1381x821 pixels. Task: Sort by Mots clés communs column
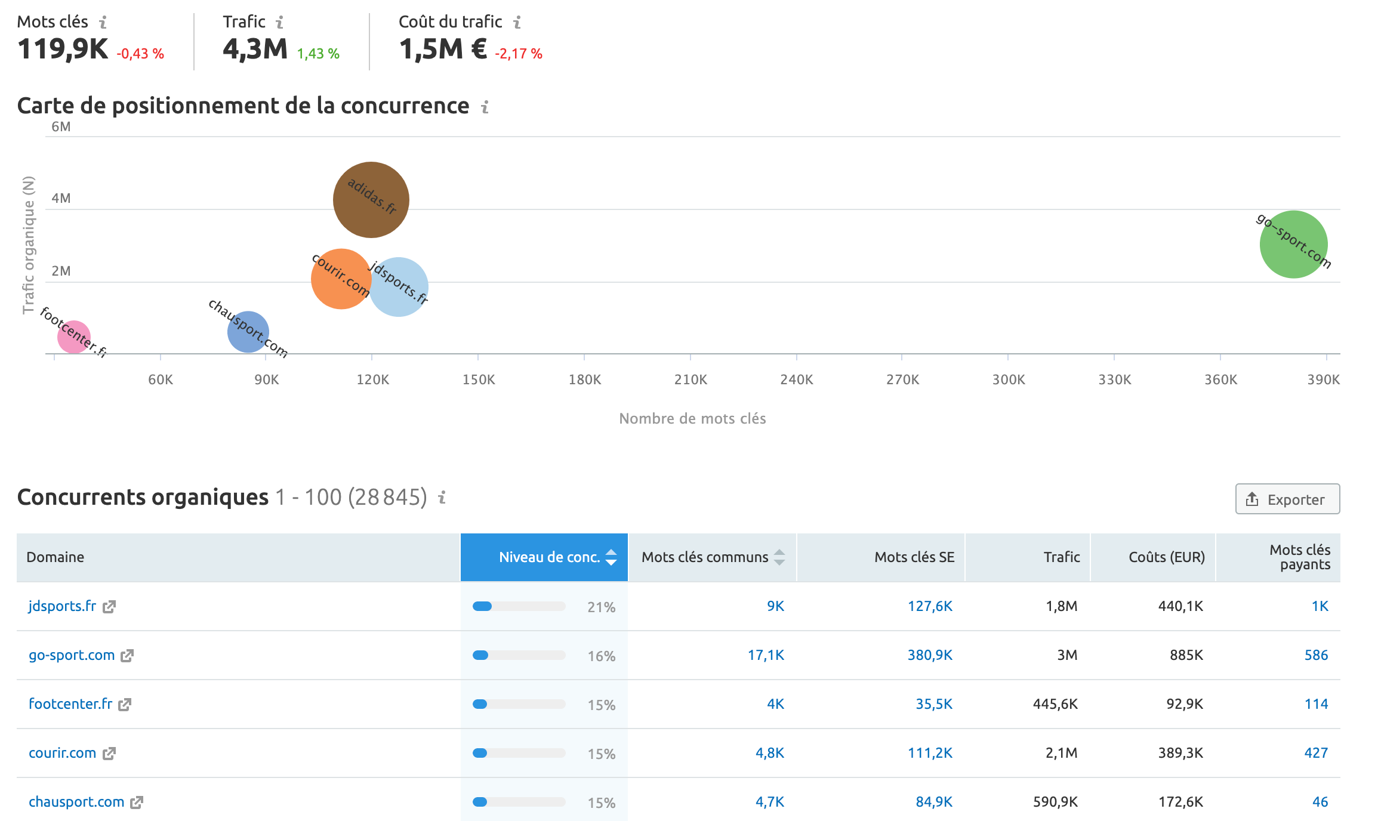(713, 557)
